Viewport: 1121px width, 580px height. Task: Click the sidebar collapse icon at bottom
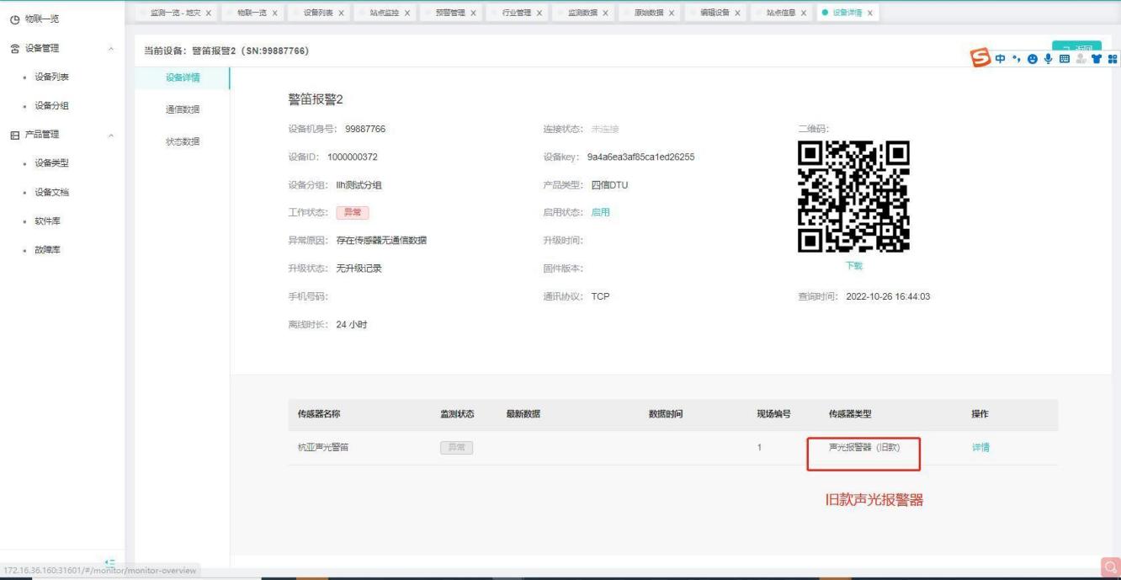109,562
